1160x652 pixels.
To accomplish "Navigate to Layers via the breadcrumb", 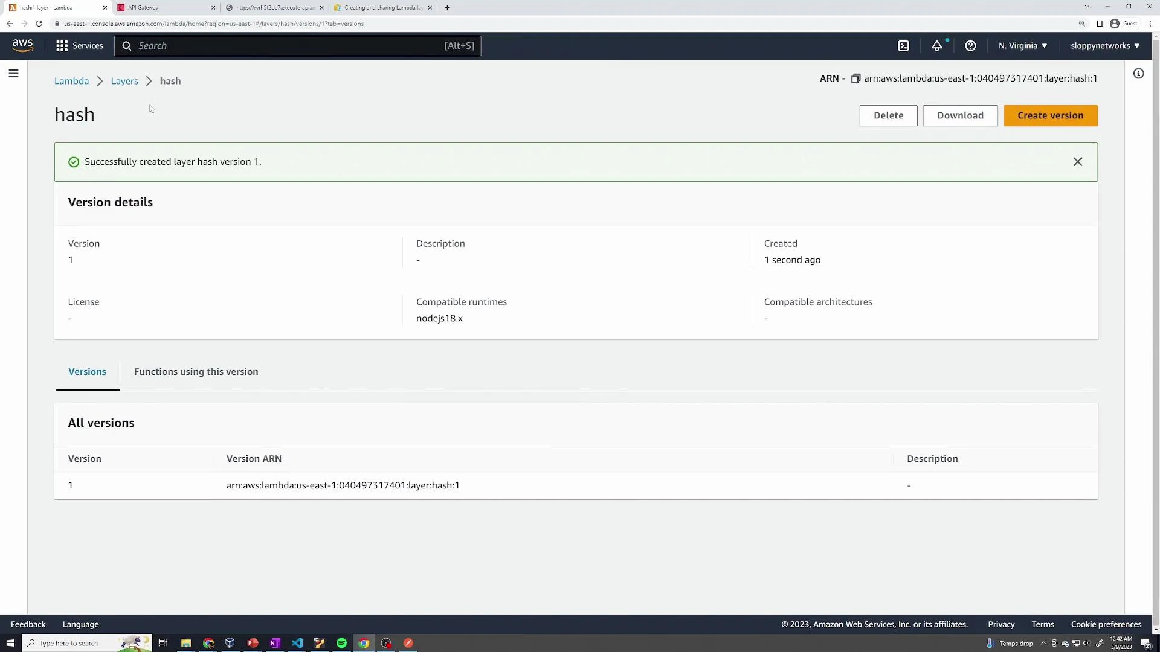I will pyautogui.click(x=124, y=81).
